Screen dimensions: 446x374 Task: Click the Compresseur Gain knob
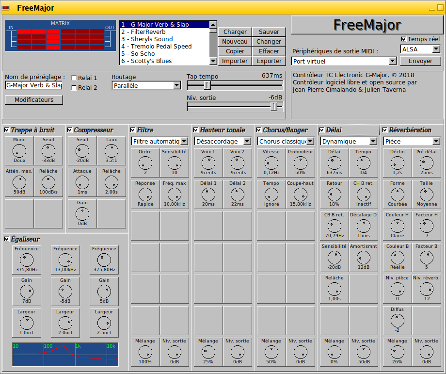[x=82, y=214]
